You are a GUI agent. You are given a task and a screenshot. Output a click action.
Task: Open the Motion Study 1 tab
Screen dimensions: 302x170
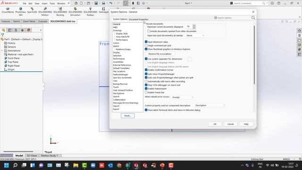pyautogui.click(x=49, y=155)
